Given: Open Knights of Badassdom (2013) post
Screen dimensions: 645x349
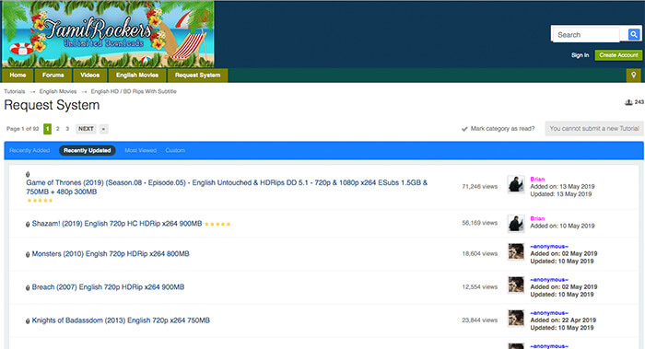Looking at the screenshot, I should (x=121, y=320).
